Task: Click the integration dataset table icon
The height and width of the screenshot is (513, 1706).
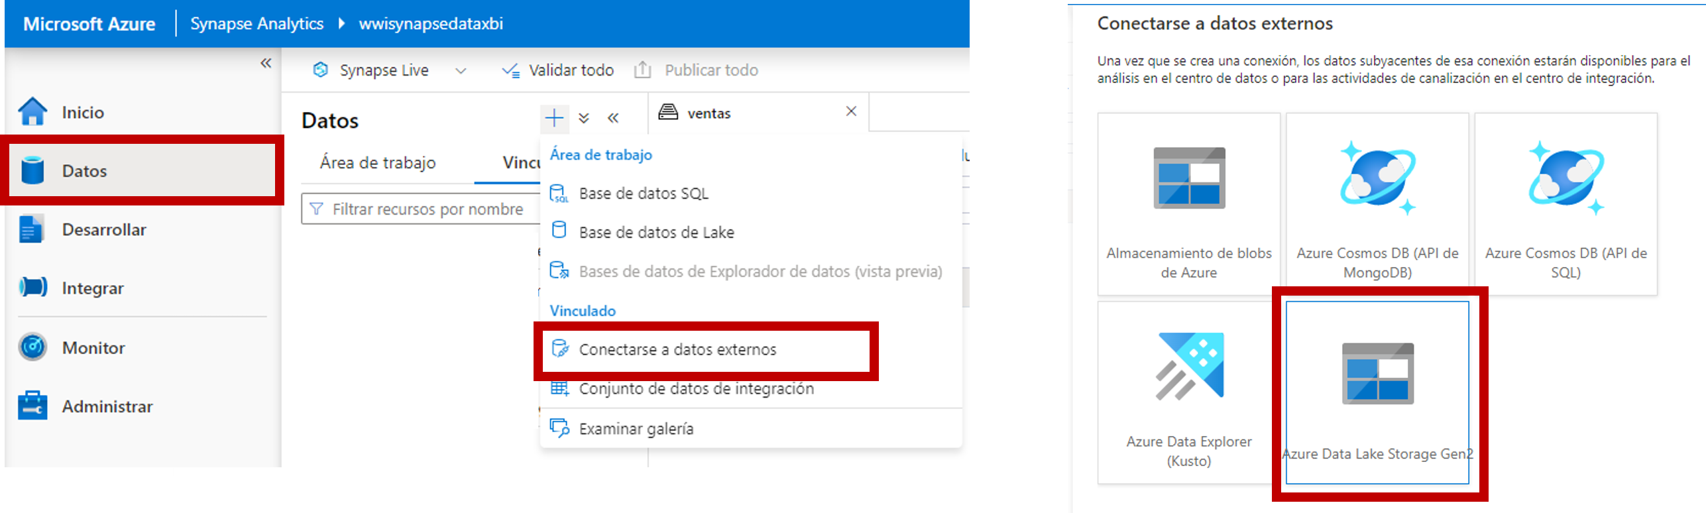Action: point(559,388)
